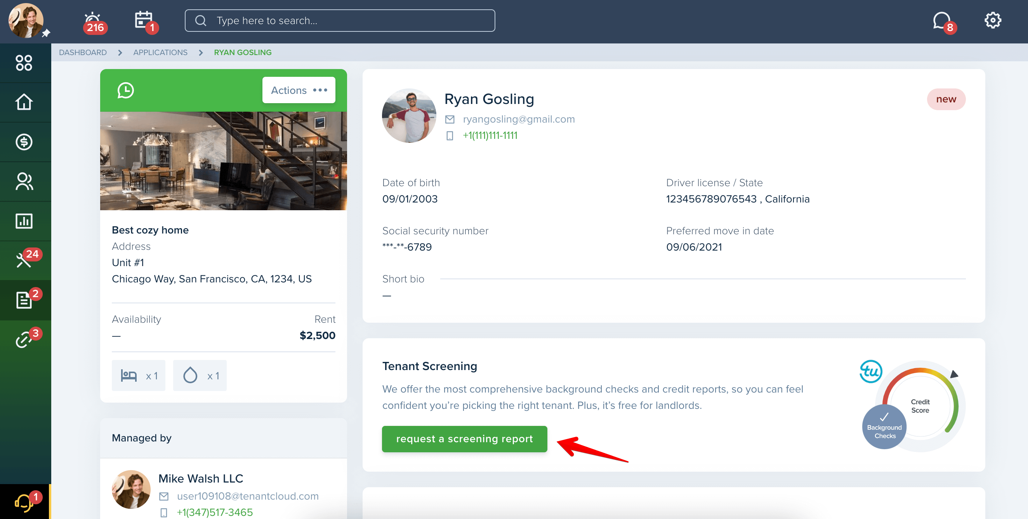Open the dashboard grid icon in the sidebar
The height and width of the screenshot is (519, 1028).
[x=24, y=63]
